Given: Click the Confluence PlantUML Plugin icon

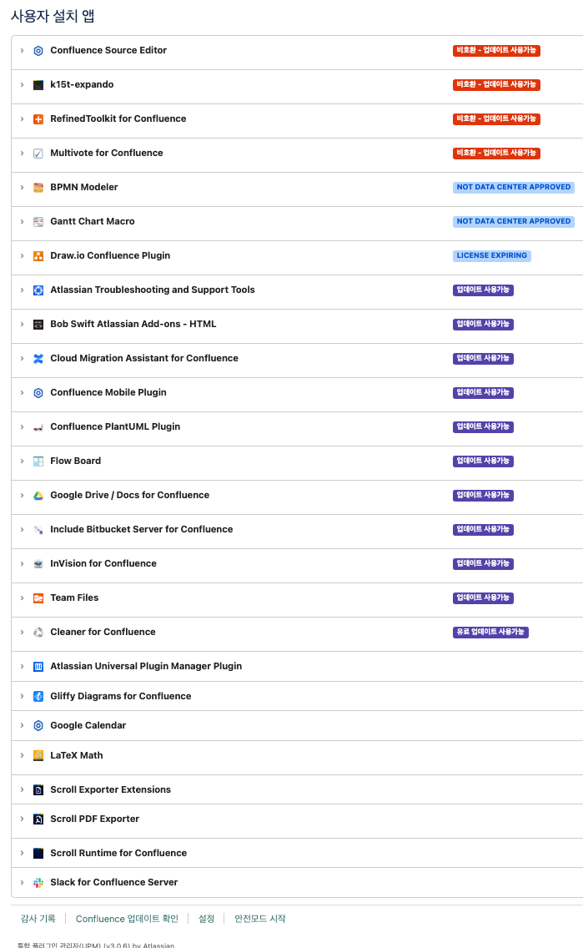Looking at the screenshot, I should 38,427.
